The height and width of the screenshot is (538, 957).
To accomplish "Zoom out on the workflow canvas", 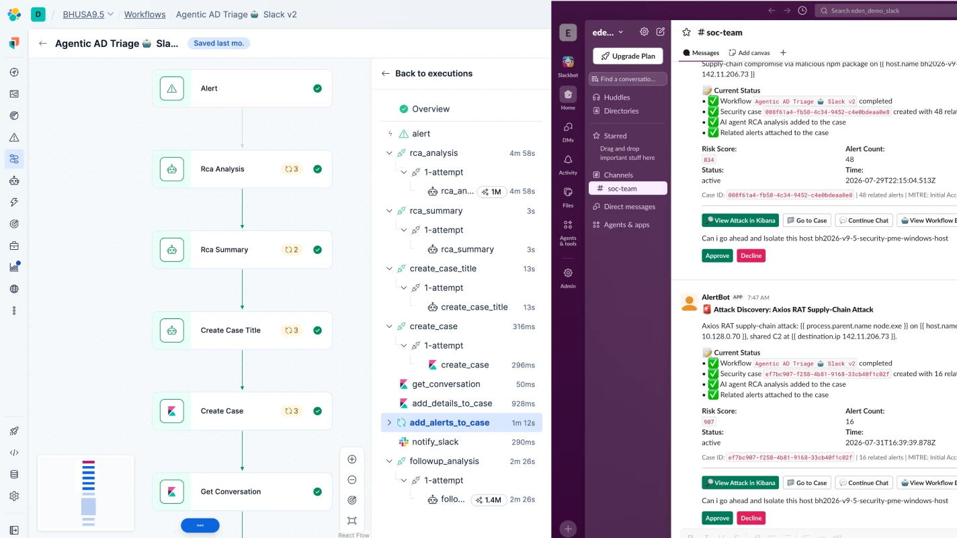I will [x=352, y=480].
